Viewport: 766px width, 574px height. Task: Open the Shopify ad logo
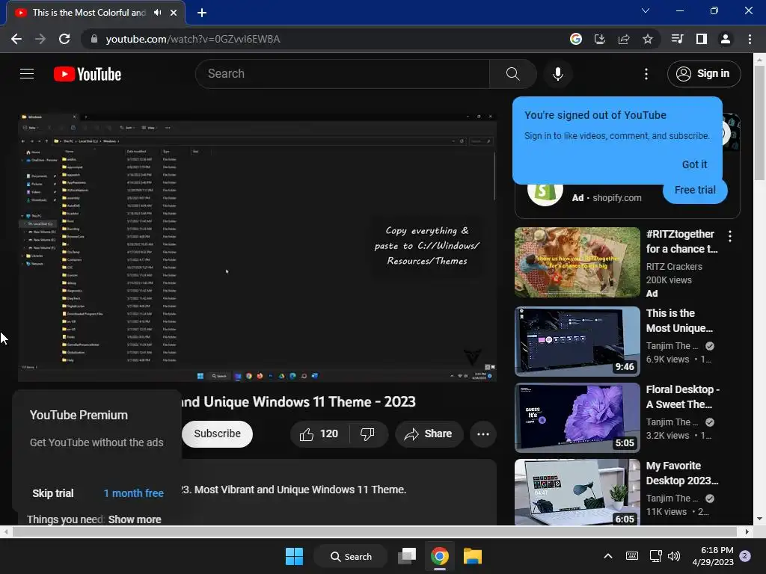point(545,193)
